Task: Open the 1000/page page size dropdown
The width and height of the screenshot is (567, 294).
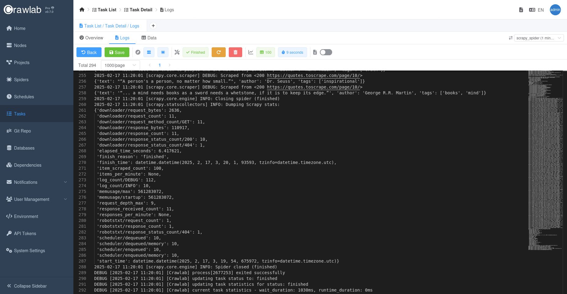Action: (120, 65)
